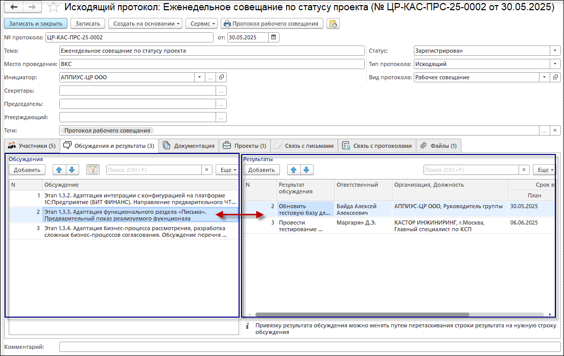This screenshot has height=356, width=564.
Task: Expand the Статус dropdown
Action: pyautogui.click(x=555, y=51)
